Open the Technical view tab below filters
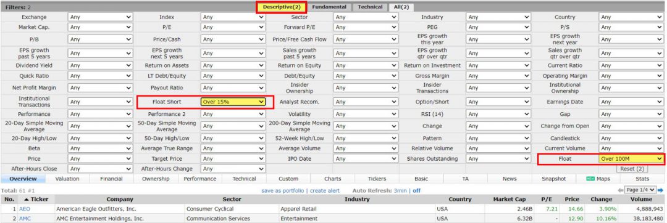 tap(244, 179)
